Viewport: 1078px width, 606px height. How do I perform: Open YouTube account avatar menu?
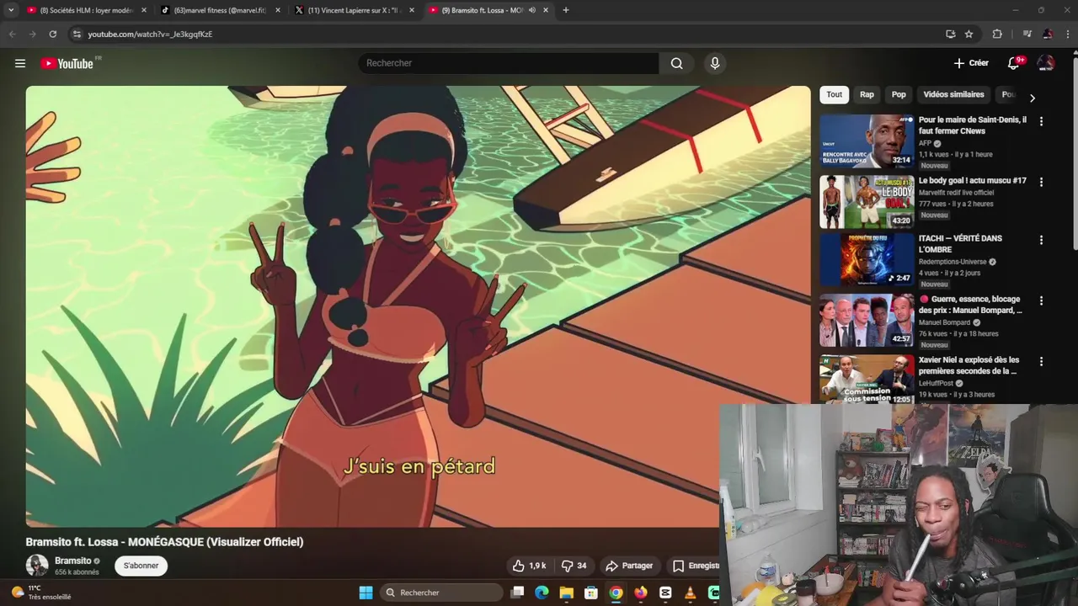pyautogui.click(x=1046, y=63)
